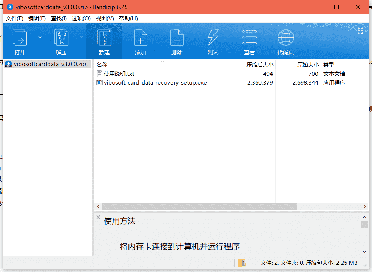Viewport: 372px width, 272px height.
Task: Select vibosoft-card-data-recovery_setup.exe file
Action: pos(155,83)
